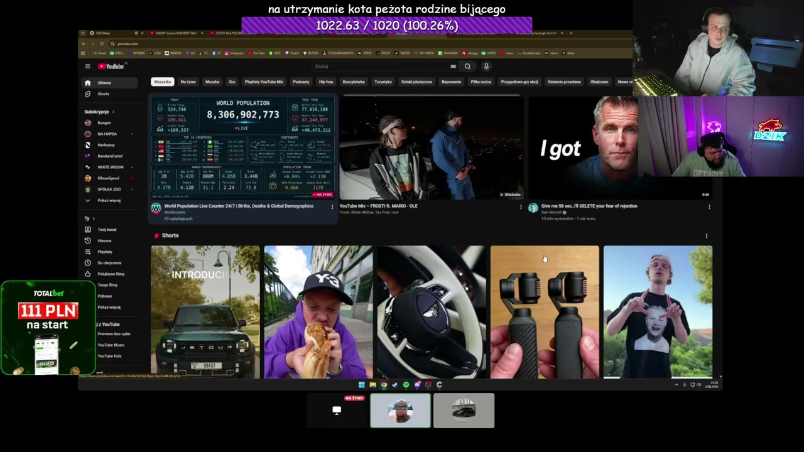Select the Playlisty YouTube Mix chip
This screenshot has width=804, height=452.
(264, 82)
